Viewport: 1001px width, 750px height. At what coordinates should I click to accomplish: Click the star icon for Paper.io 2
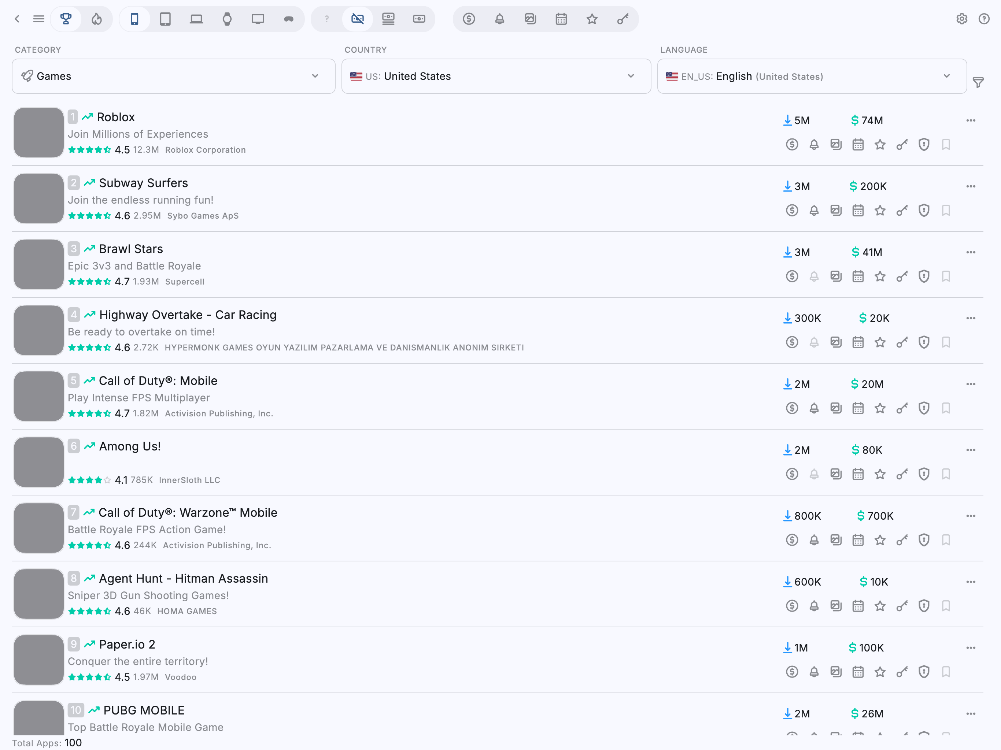point(879,672)
